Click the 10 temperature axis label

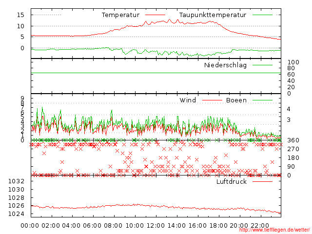[20, 26]
